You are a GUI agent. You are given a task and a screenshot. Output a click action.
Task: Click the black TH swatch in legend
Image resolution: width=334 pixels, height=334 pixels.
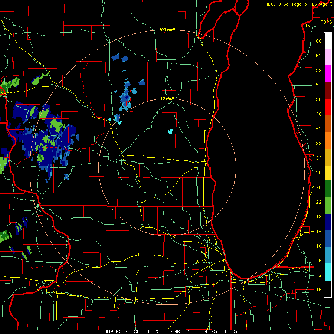click(328, 289)
